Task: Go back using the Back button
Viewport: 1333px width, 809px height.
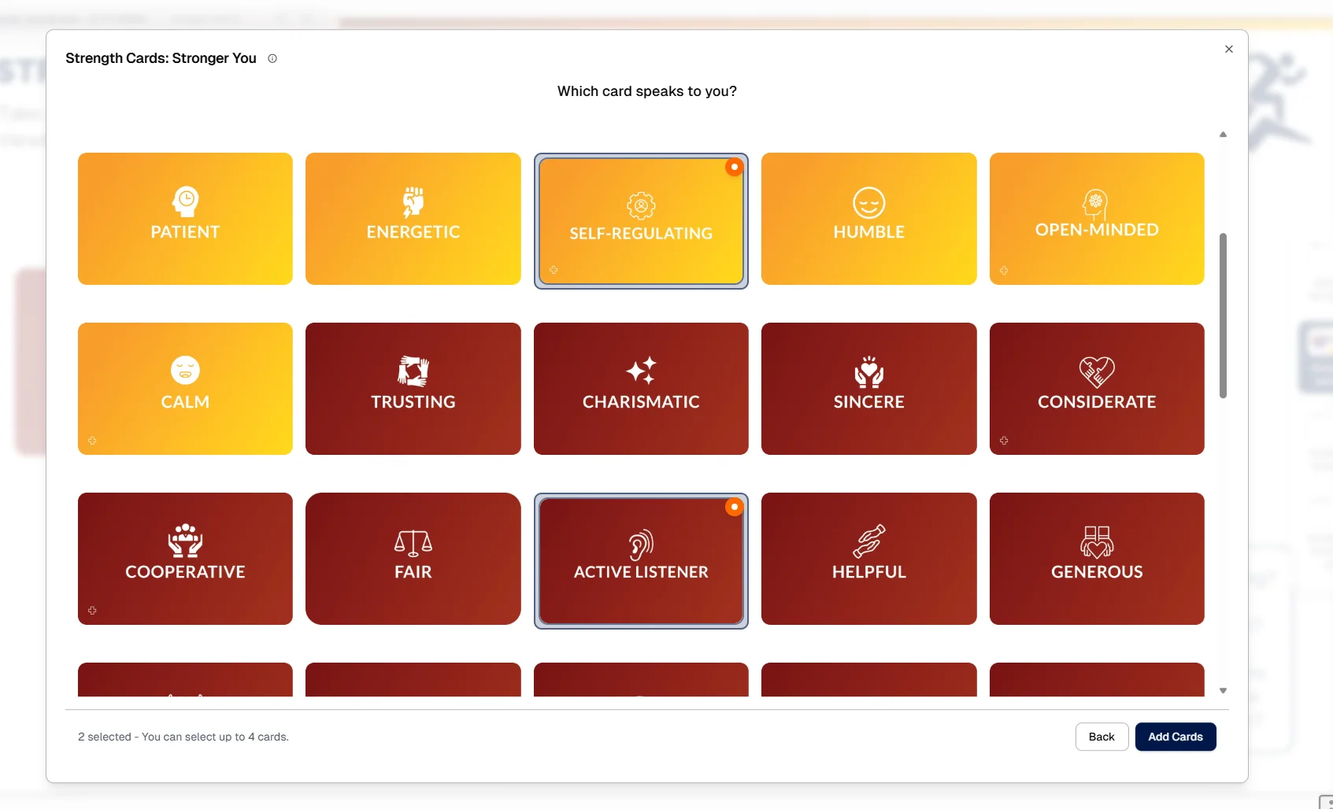Action: [x=1101, y=737]
